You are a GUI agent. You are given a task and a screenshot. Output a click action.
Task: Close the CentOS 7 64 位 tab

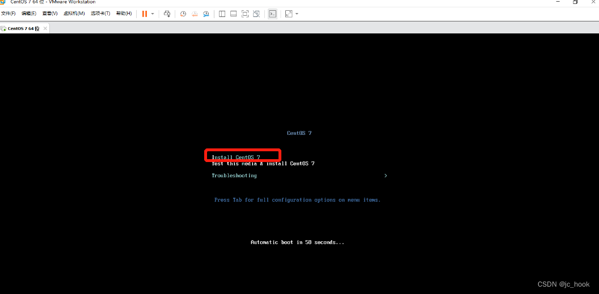(45, 28)
